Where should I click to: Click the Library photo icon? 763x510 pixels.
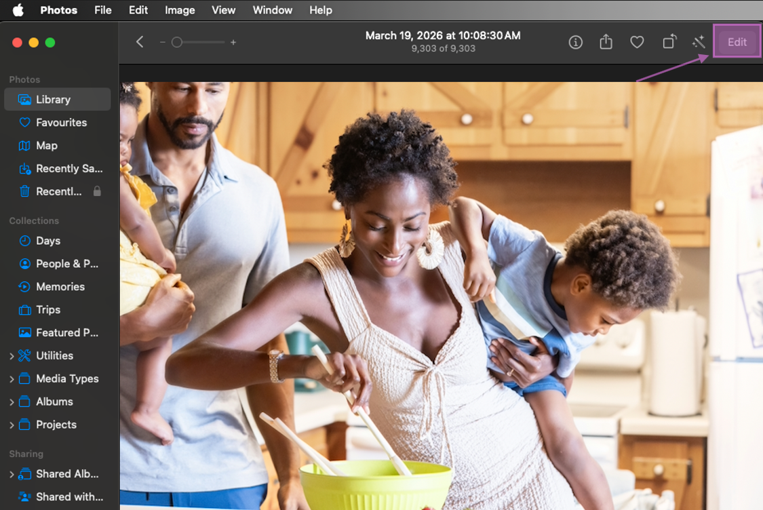24,99
